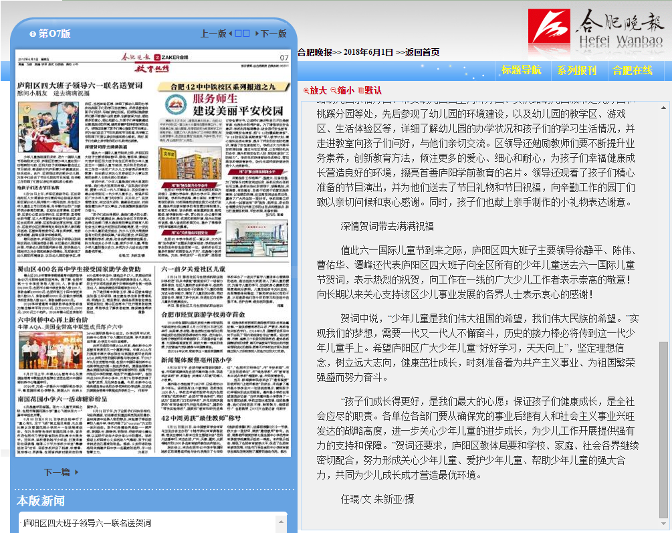The height and width of the screenshot is (533, 672).
Task: Click the article text scrollbar thumb
Action: pos(663,431)
